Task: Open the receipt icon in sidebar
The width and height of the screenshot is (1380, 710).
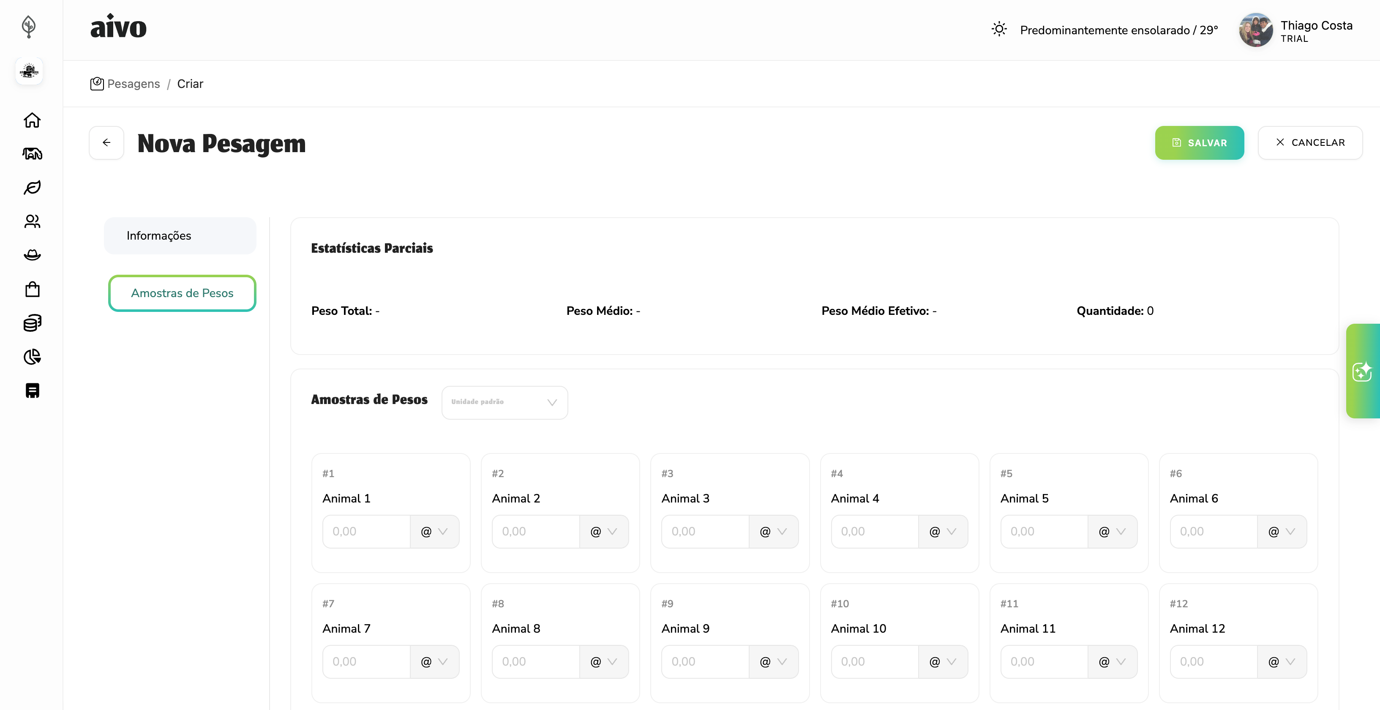Action: [x=32, y=390]
